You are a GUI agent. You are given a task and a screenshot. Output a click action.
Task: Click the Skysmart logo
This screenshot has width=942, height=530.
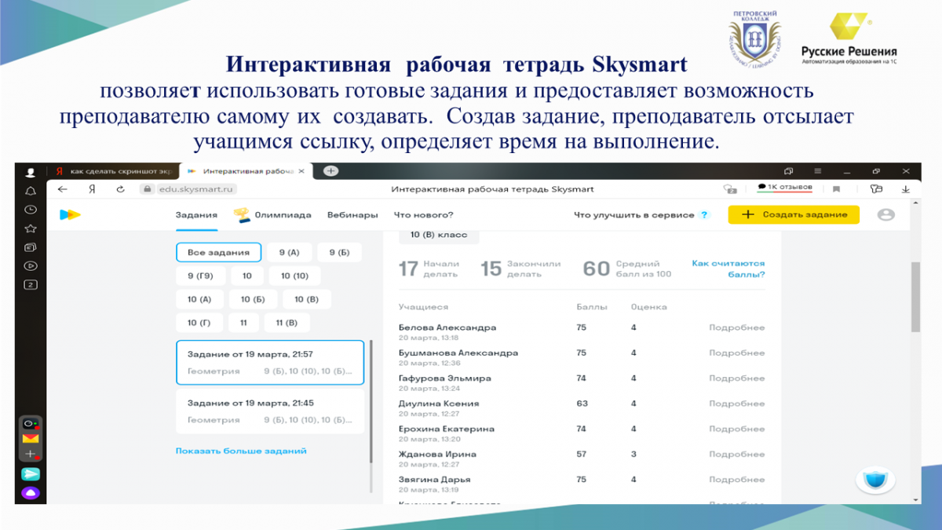70,214
